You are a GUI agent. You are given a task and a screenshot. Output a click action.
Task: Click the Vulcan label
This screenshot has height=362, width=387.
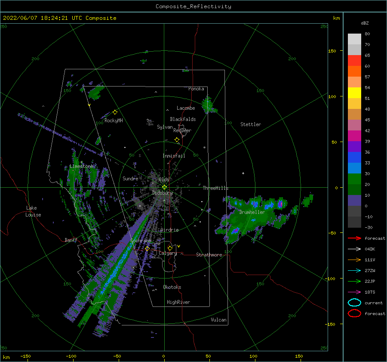tap(219, 320)
